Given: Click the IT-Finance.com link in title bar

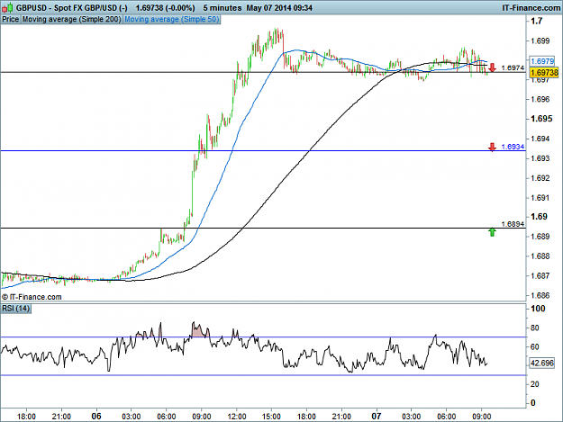Looking at the screenshot, I should [x=531, y=7].
